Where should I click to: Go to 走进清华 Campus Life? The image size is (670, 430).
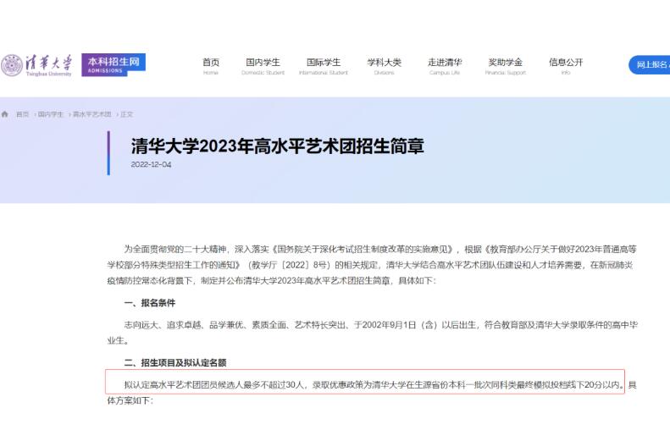[x=445, y=66]
